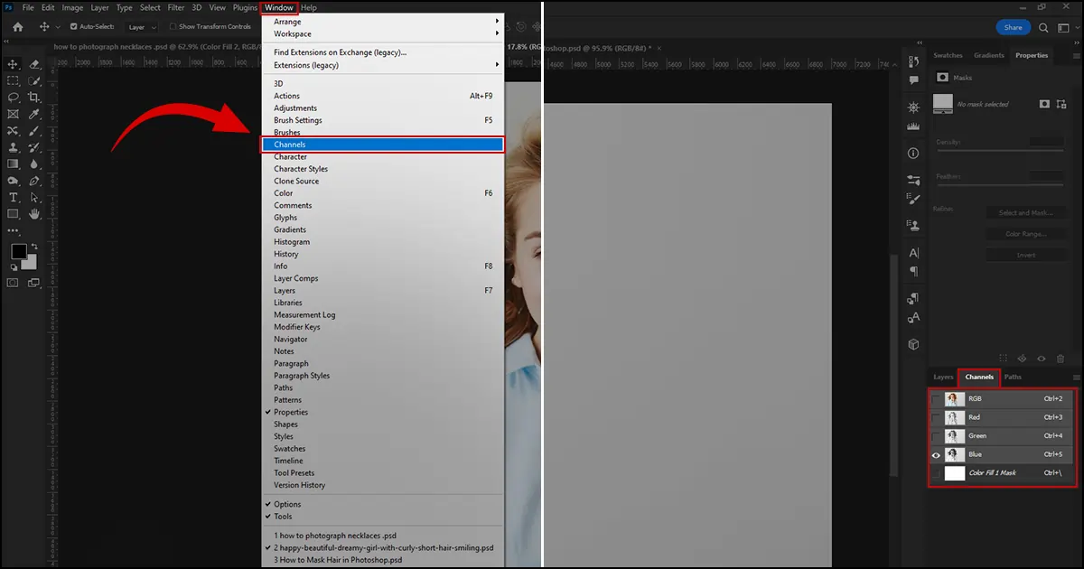The width and height of the screenshot is (1084, 569).
Task: Click the Select and Mask button
Action: [x=1027, y=212]
